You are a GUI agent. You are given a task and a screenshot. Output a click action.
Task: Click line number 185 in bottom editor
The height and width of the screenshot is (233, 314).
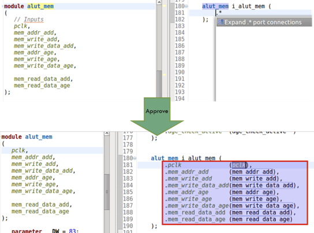click(x=128, y=192)
